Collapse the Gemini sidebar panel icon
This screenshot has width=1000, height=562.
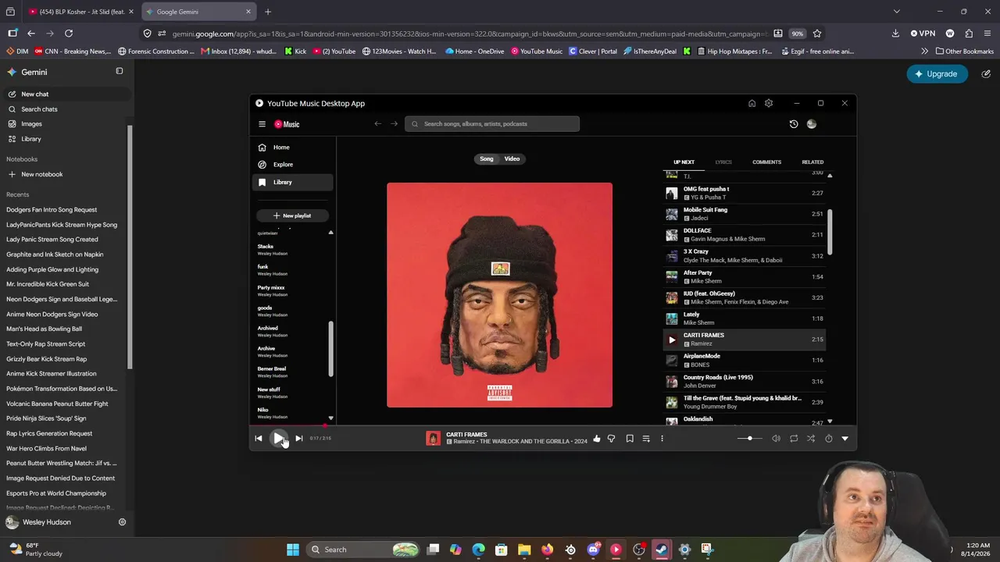tap(120, 72)
